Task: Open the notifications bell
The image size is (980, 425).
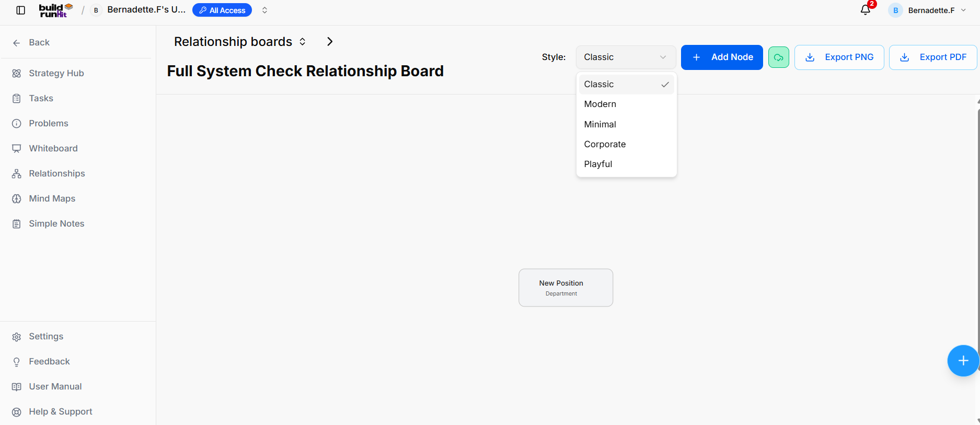Action: point(866,10)
